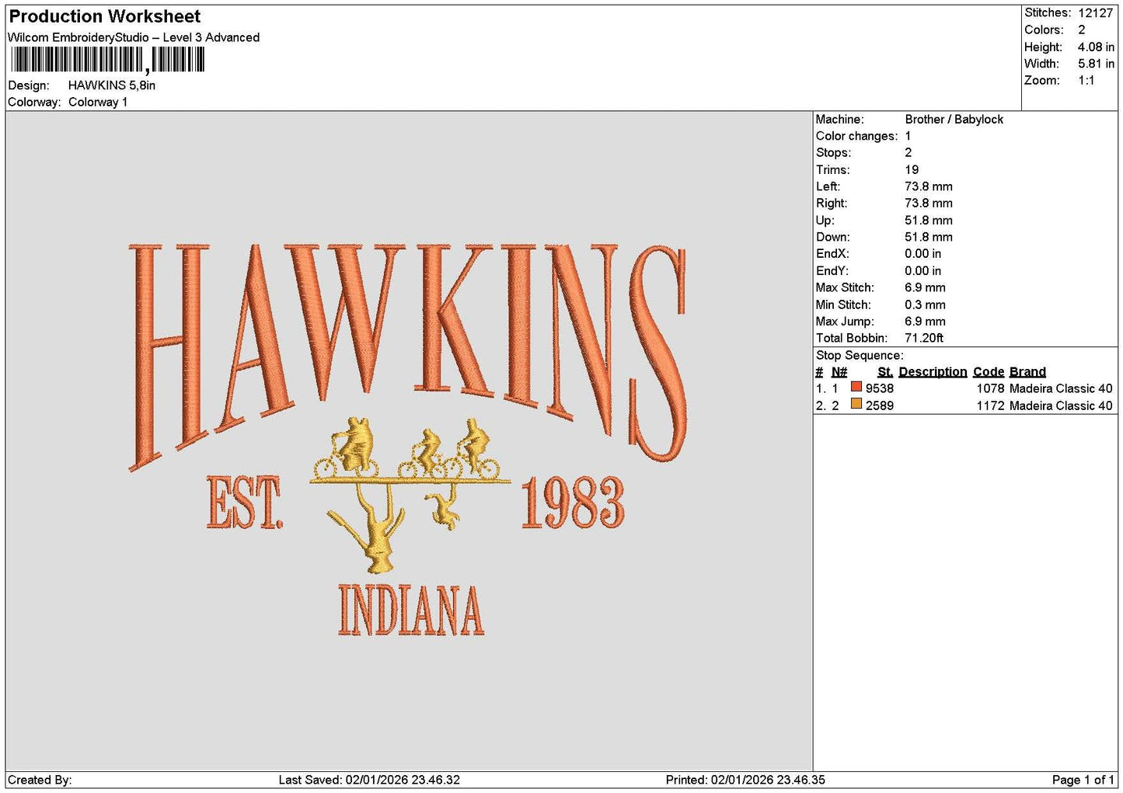Click the Height value '4.08 in'
The image size is (1123, 793).
(x=1096, y=47)
